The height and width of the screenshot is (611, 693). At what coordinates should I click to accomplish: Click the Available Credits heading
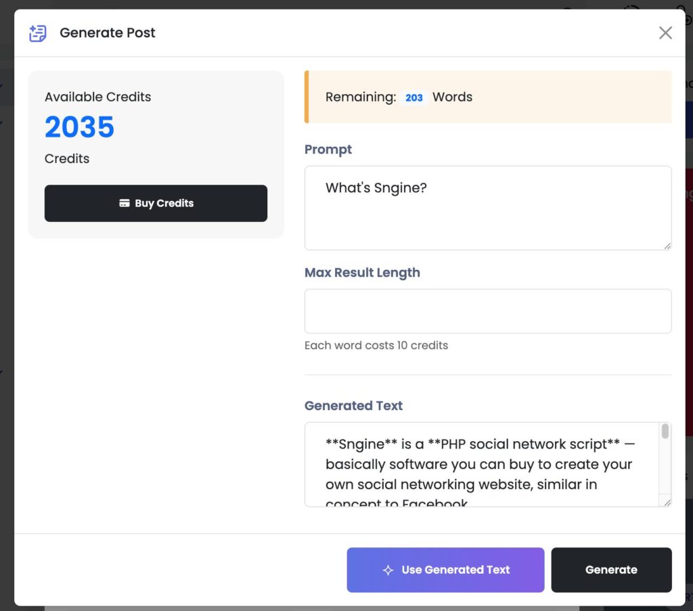(x=98, y=97)
